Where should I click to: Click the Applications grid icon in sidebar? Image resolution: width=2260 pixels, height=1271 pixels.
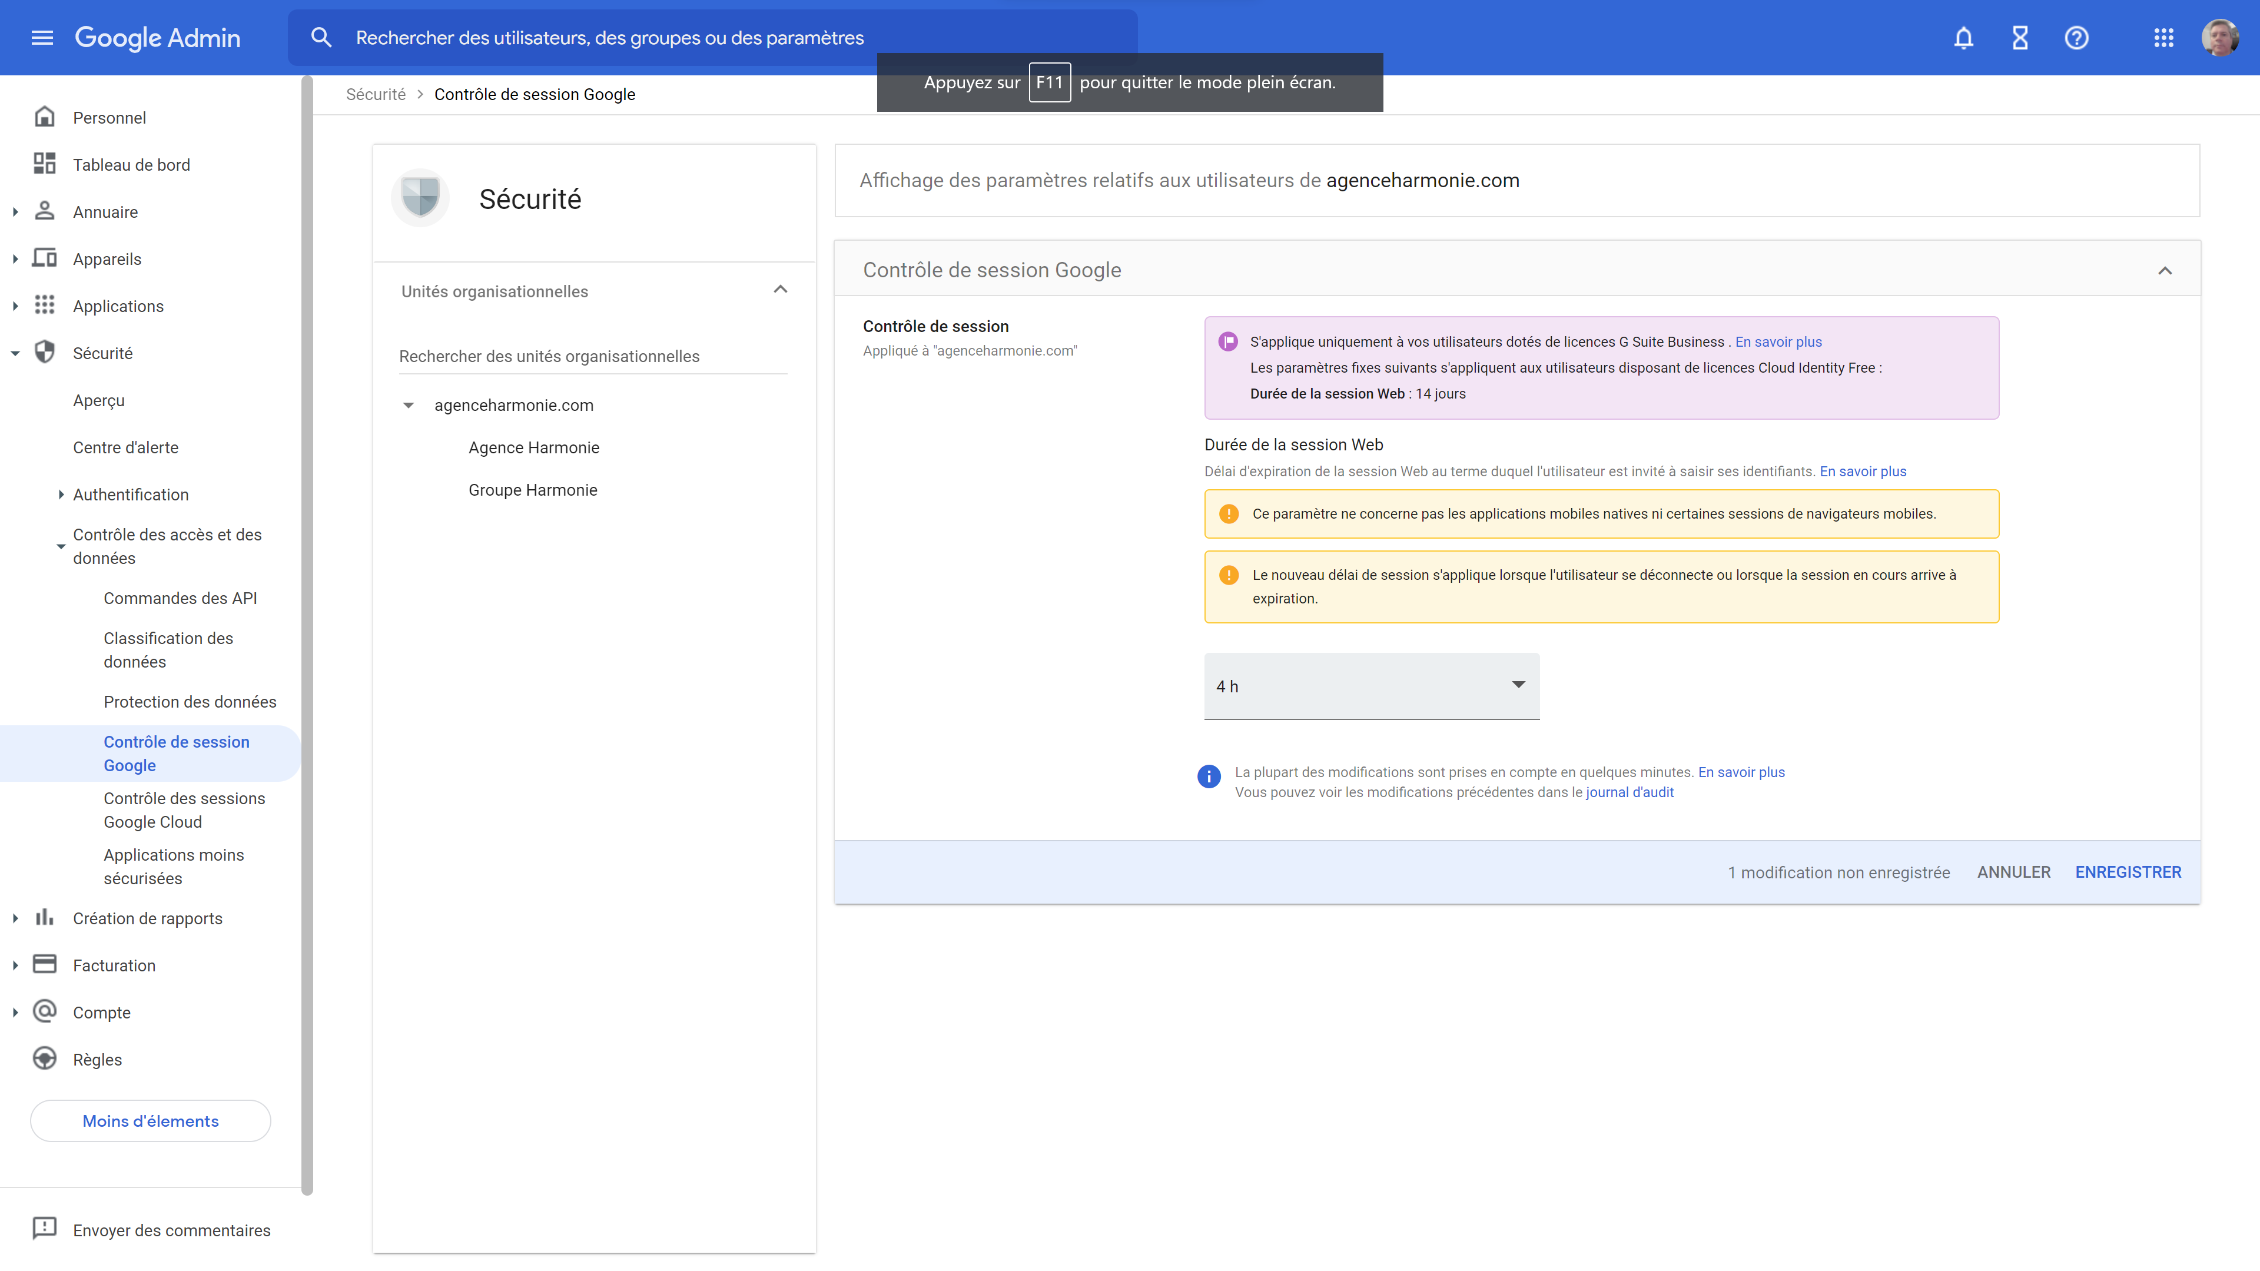tap(45, 306)
